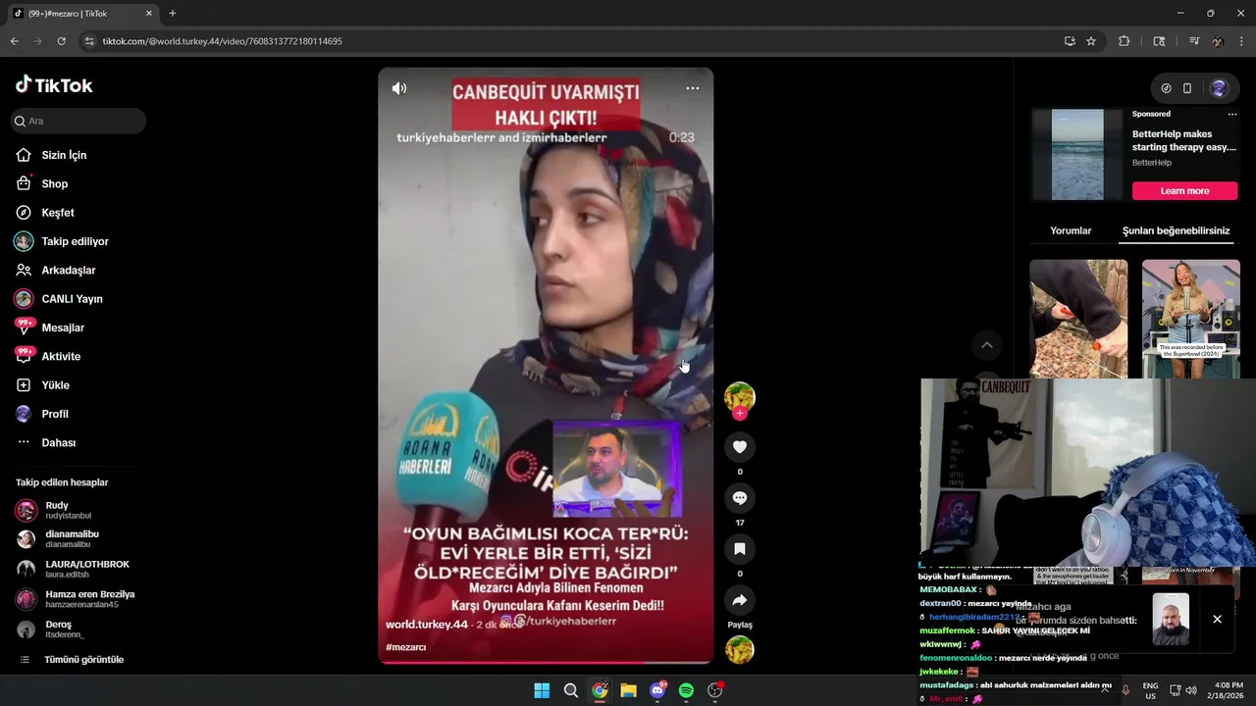Expand Tümünü görüntüle accounts list
Image resolution: width=1256 pixels, height=706 pixels.
point(83,660)
